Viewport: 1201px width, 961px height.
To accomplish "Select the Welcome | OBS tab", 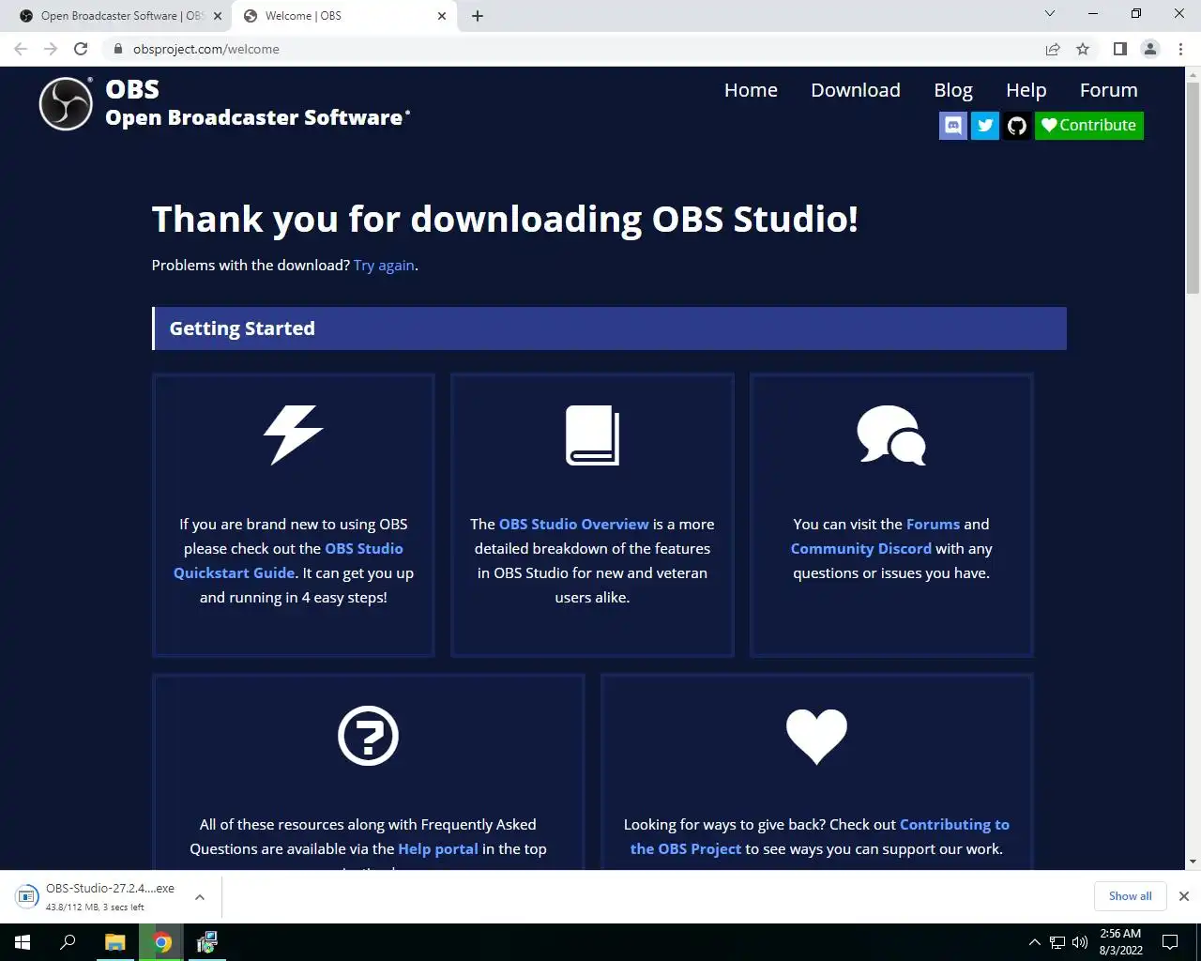I will click(345, 16).
